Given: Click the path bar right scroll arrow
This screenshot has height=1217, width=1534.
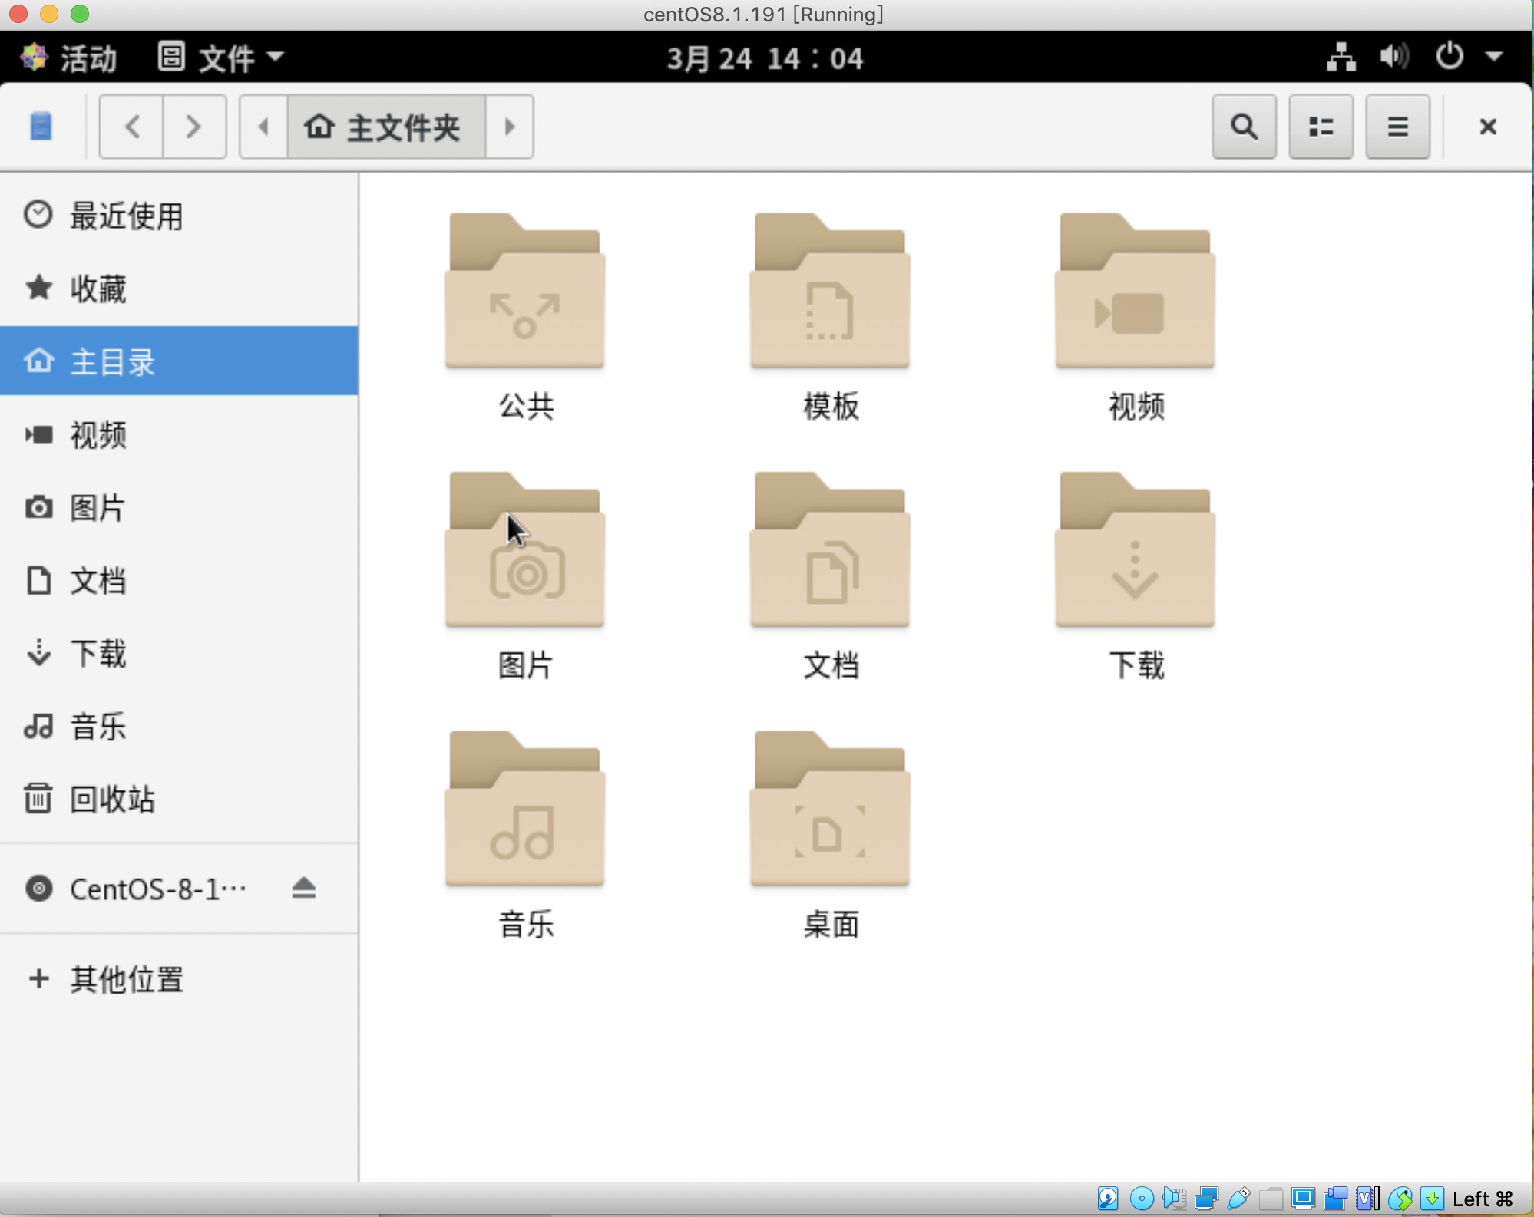Looking at the screenshot, I should click(x=509, y=127).
